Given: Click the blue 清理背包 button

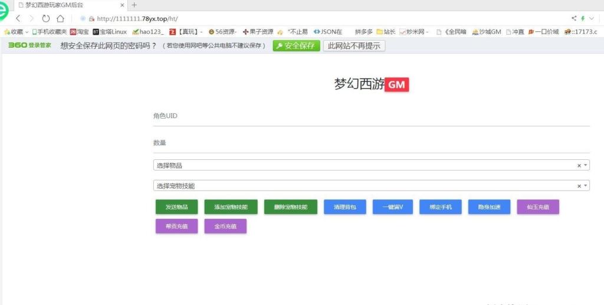Looking at the screenshot, I should pos(344,207).
